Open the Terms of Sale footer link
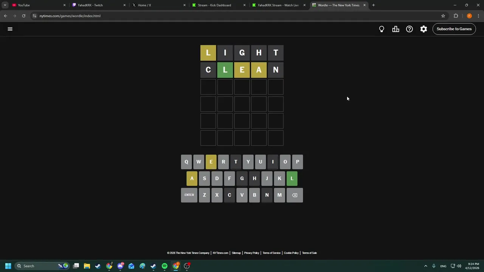 (309, 253)
